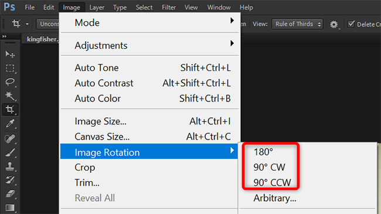Open the Layer menu
The height and width of the screenshot is (214, 381).
[97, 8]
